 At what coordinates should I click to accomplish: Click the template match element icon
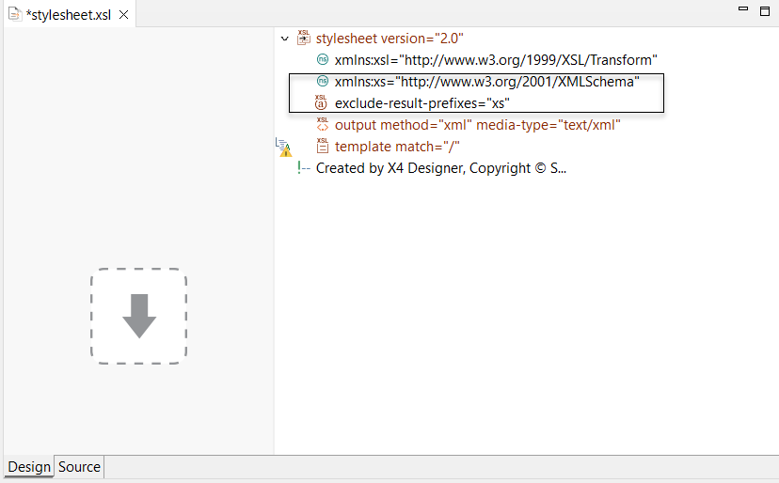click(323, 147)
